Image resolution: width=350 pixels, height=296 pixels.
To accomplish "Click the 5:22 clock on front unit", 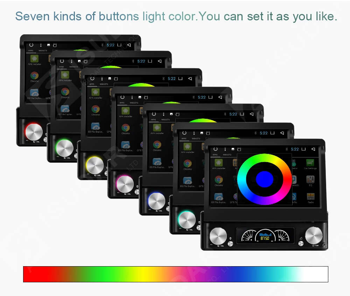I will click(295, 149).
